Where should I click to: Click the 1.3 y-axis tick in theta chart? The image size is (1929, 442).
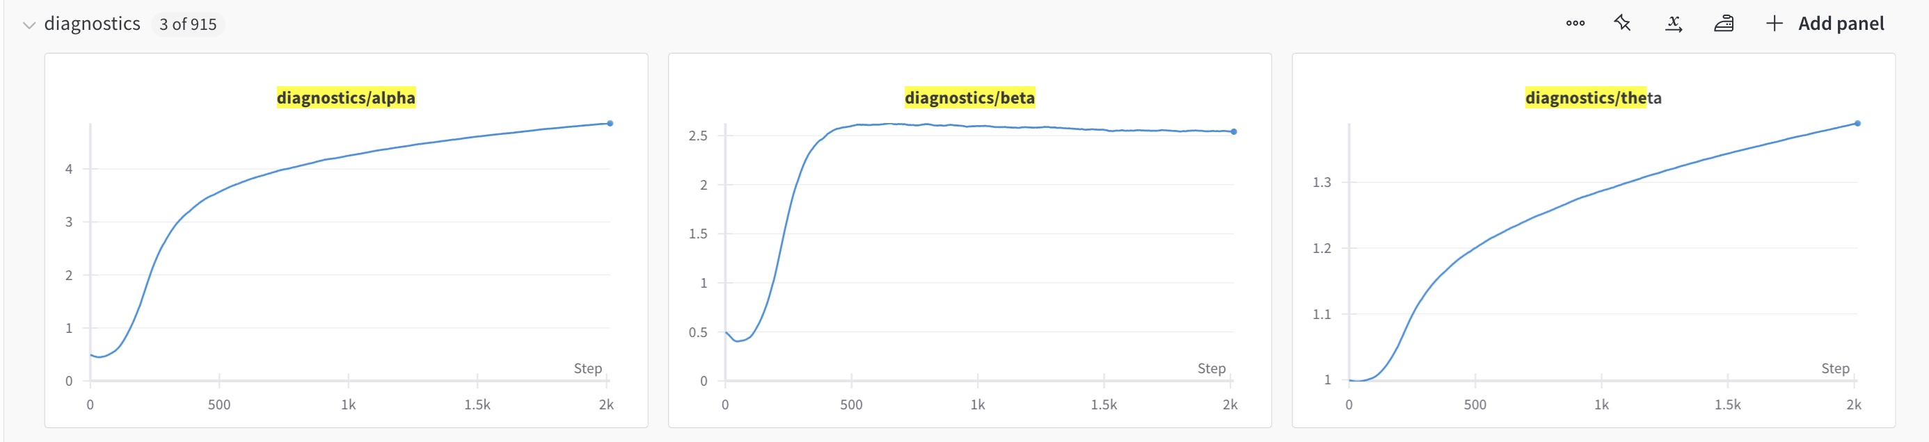pos(1321,182)
